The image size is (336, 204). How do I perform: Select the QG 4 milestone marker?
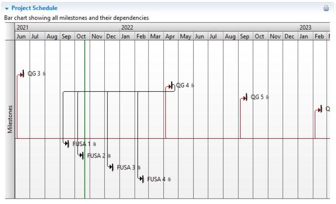(x=172, y=86)
